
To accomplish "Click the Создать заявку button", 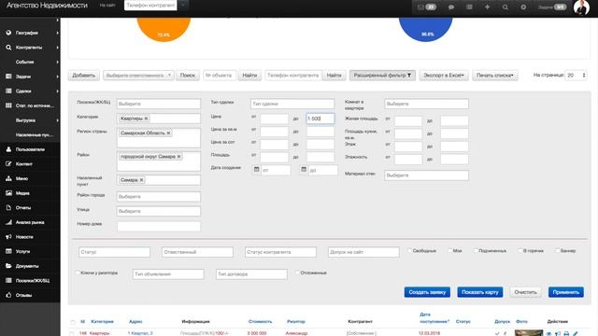I will (x=427, y=292).
